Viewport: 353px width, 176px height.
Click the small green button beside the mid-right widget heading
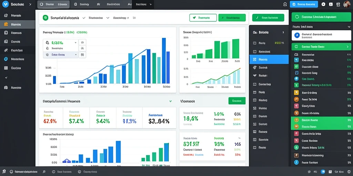[x=237, y=101]
